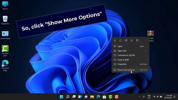Open green Camtasia taskbar icon
178x100 pixels.
click(x=110, y=97)
